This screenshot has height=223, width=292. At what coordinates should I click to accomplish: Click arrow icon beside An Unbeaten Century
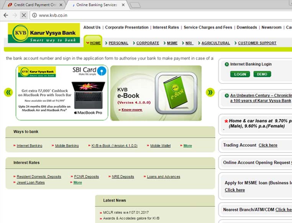point(226,95)
